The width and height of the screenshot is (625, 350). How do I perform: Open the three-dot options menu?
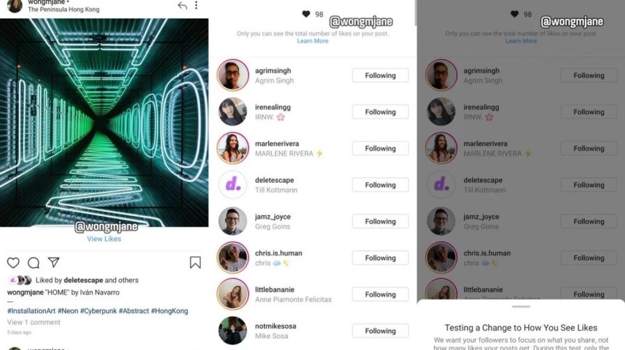(x=196, y=5)
